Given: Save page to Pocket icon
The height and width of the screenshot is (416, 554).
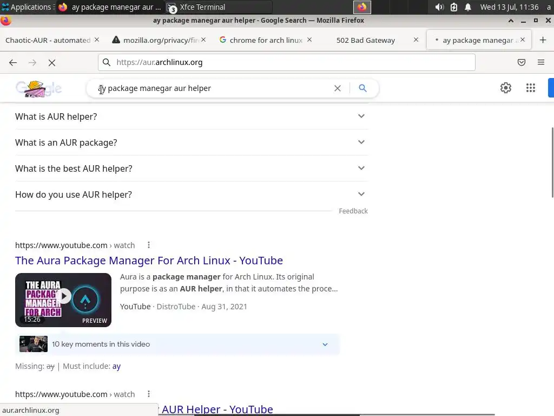Looking at the screenshot, I should click(522, 63).
